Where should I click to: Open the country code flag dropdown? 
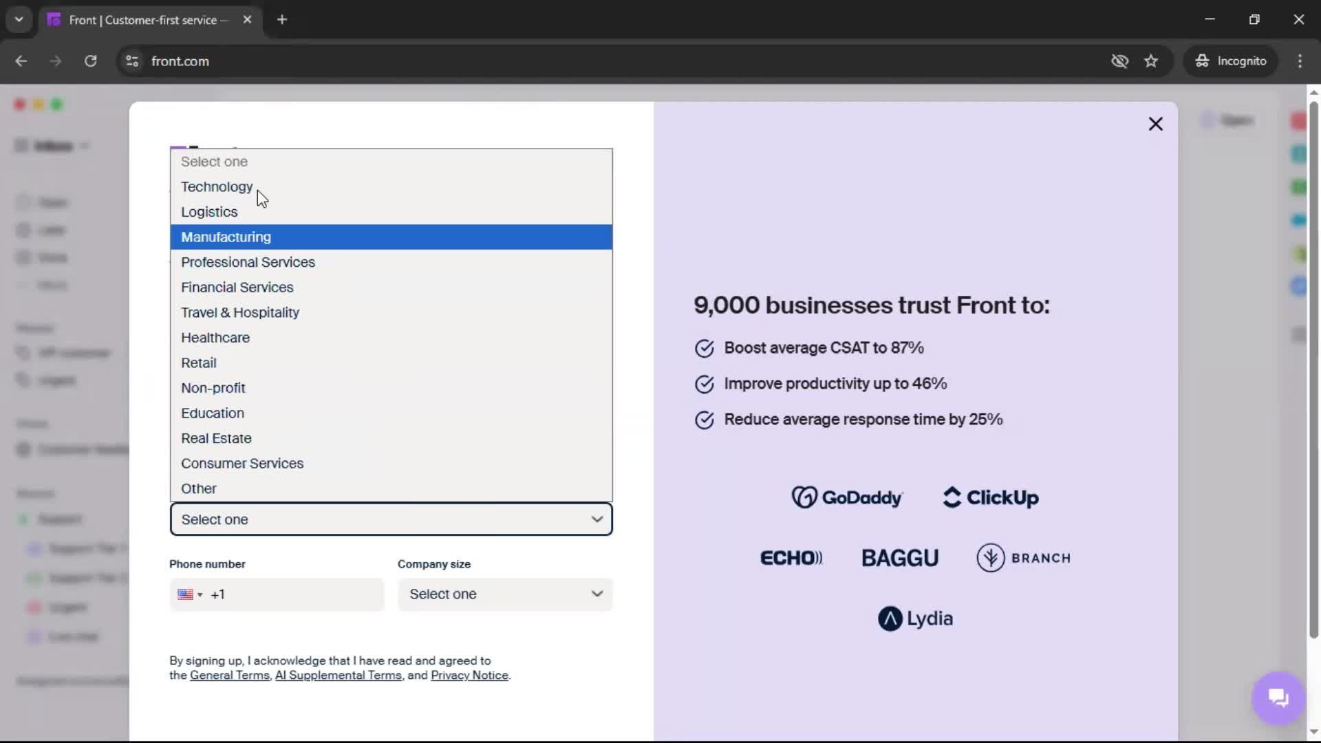(x=190, y=594)
